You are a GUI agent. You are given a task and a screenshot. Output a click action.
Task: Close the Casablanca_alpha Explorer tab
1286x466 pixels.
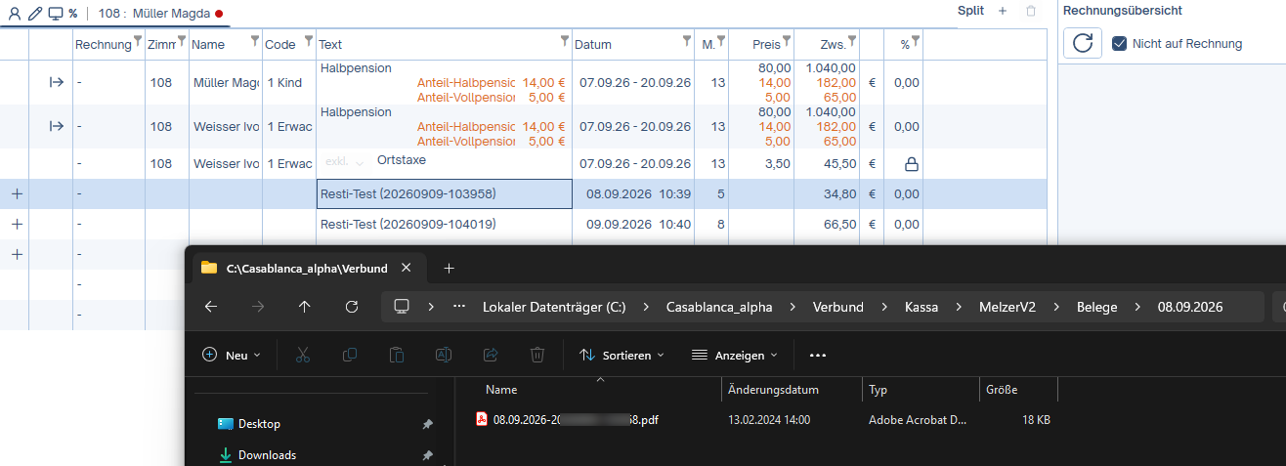coord(407,268)
